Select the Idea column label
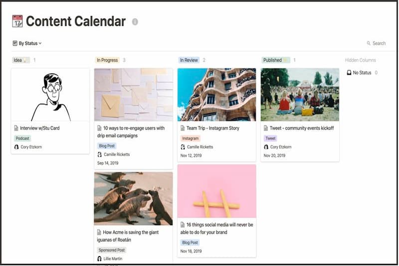This screenshot has width=399, height=266. (18, 60)
